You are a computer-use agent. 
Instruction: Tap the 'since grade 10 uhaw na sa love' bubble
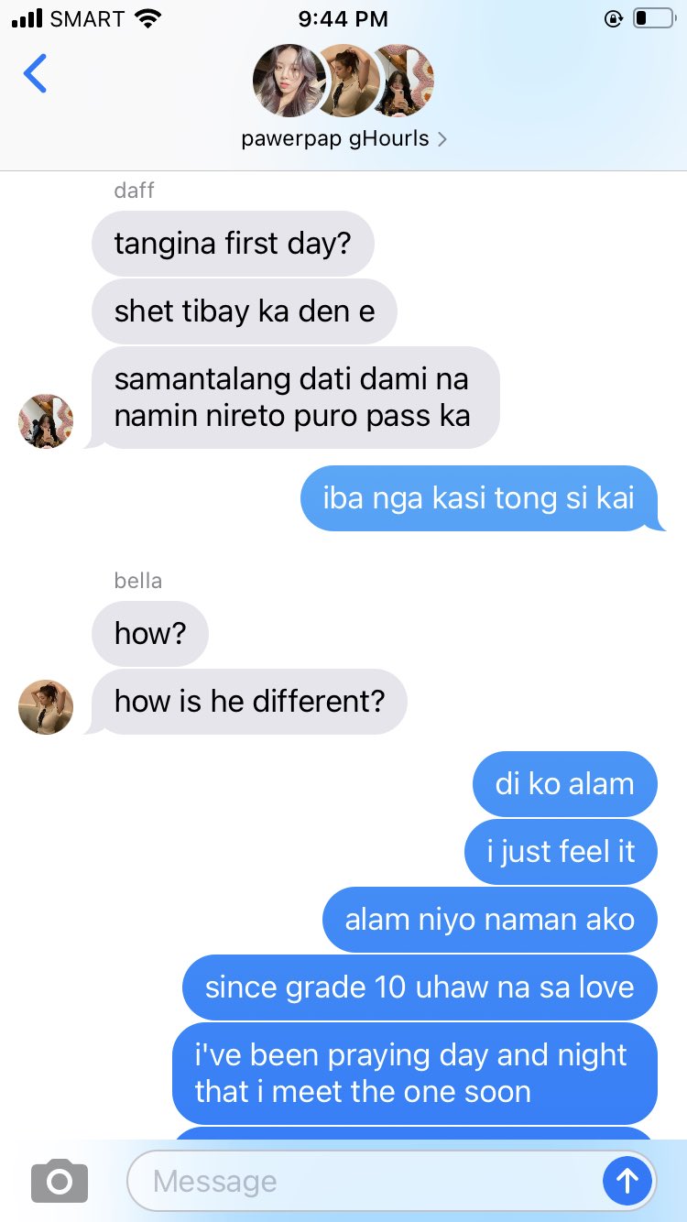point(420,987)
